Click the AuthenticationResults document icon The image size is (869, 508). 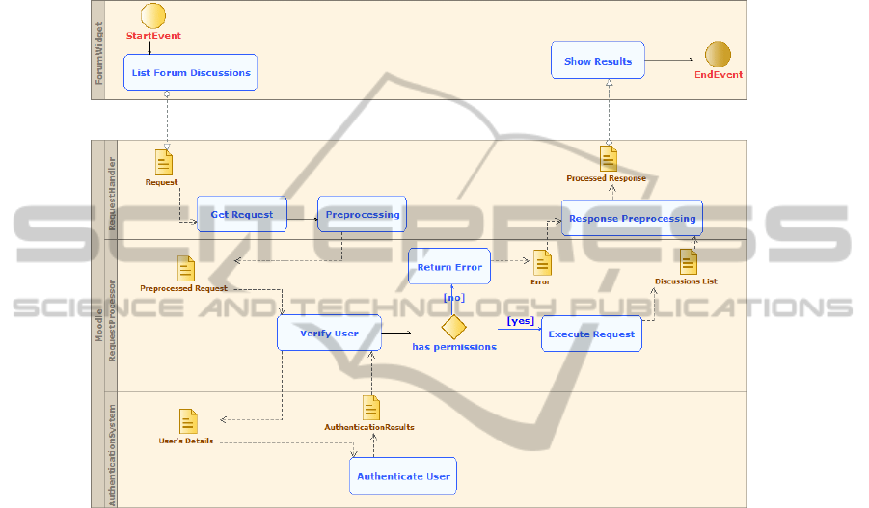coord(371,408)
